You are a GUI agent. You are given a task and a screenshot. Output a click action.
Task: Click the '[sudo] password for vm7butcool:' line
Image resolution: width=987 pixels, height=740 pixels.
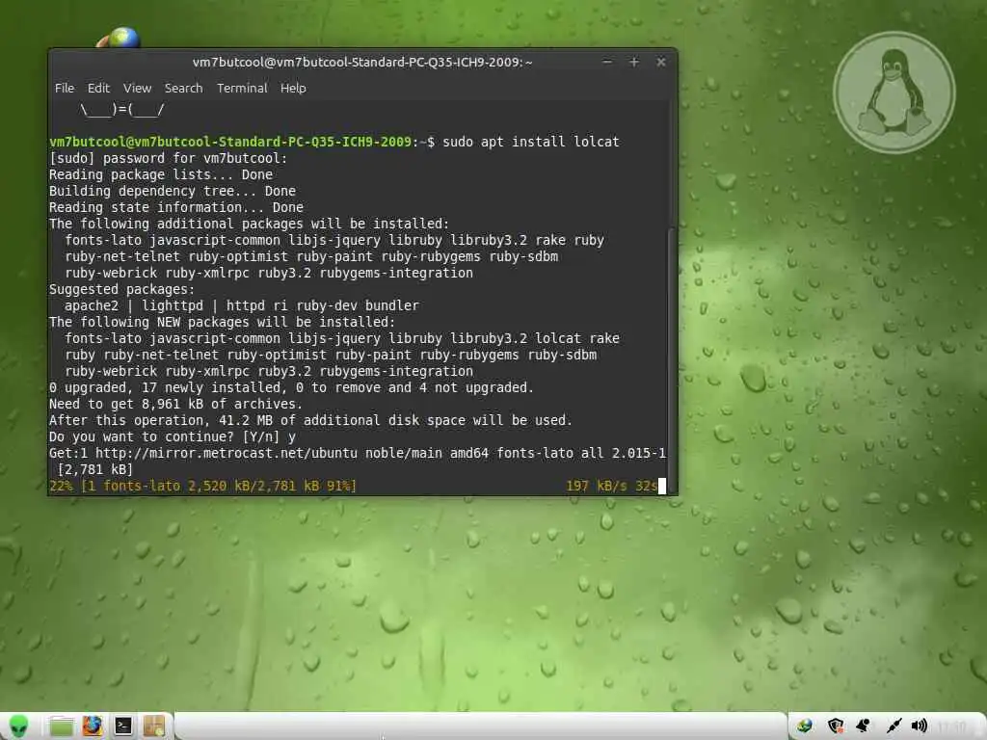(x=168, y=158)
